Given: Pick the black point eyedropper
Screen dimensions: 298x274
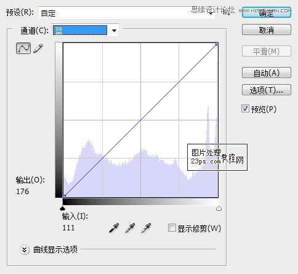Looking at the screenshot, I should pyautogui.click(x=114, y=228).
